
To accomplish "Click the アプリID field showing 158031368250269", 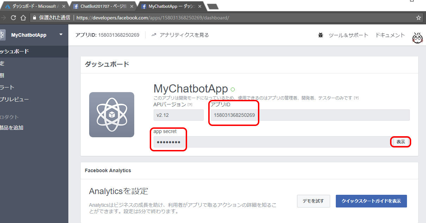I will (310, 115).
